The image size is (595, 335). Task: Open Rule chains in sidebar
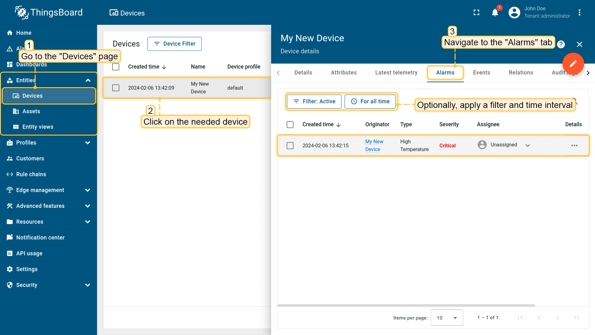click(31, 174)
